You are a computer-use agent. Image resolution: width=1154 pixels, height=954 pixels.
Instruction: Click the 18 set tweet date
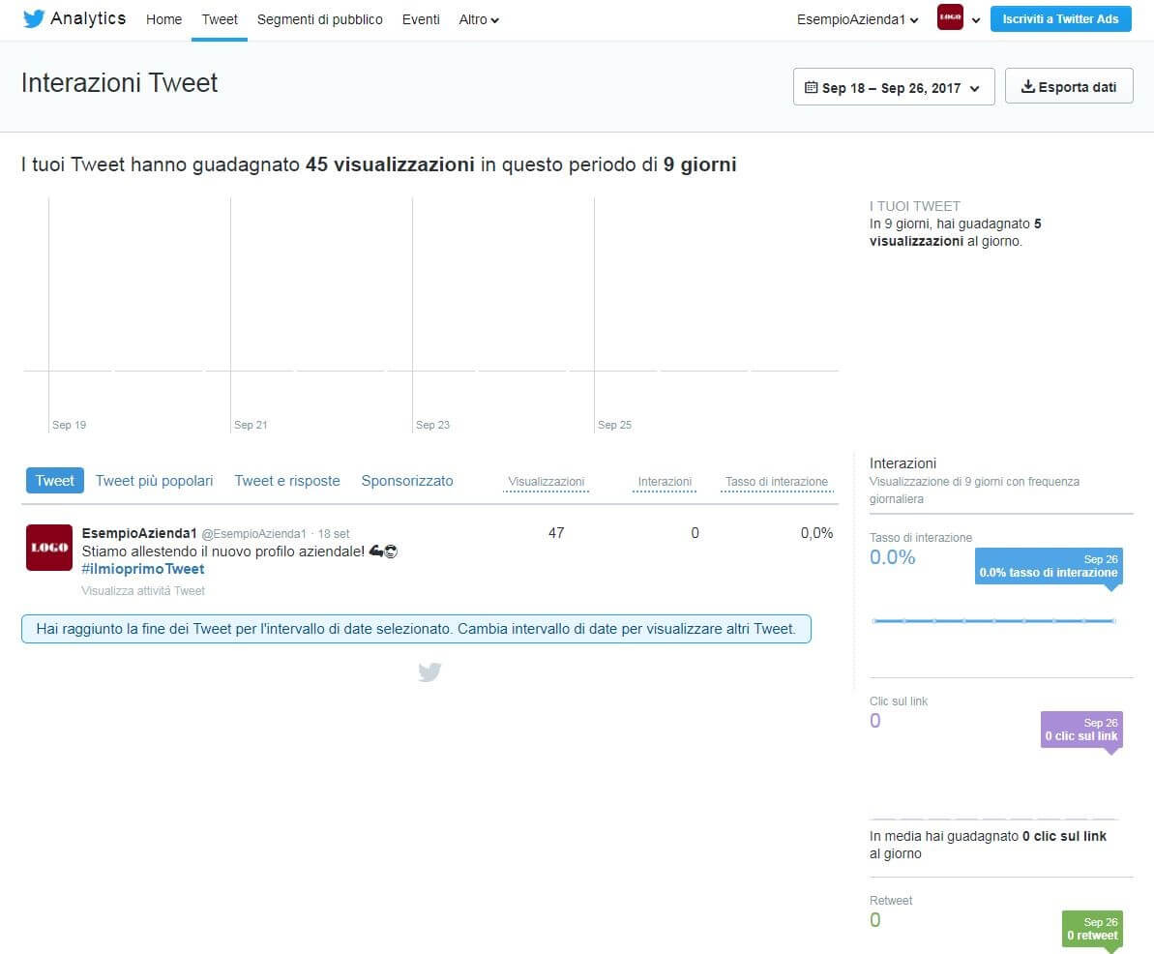tap(334, 534)
